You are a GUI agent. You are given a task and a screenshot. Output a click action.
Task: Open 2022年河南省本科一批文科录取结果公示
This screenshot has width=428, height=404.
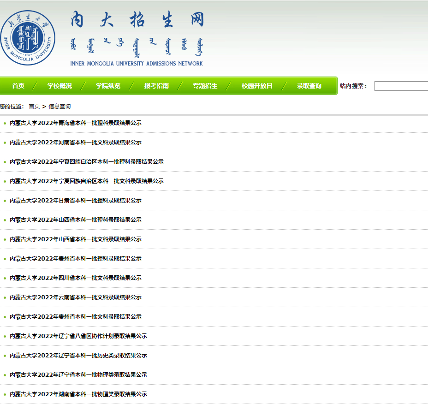[x=76, y=143]
